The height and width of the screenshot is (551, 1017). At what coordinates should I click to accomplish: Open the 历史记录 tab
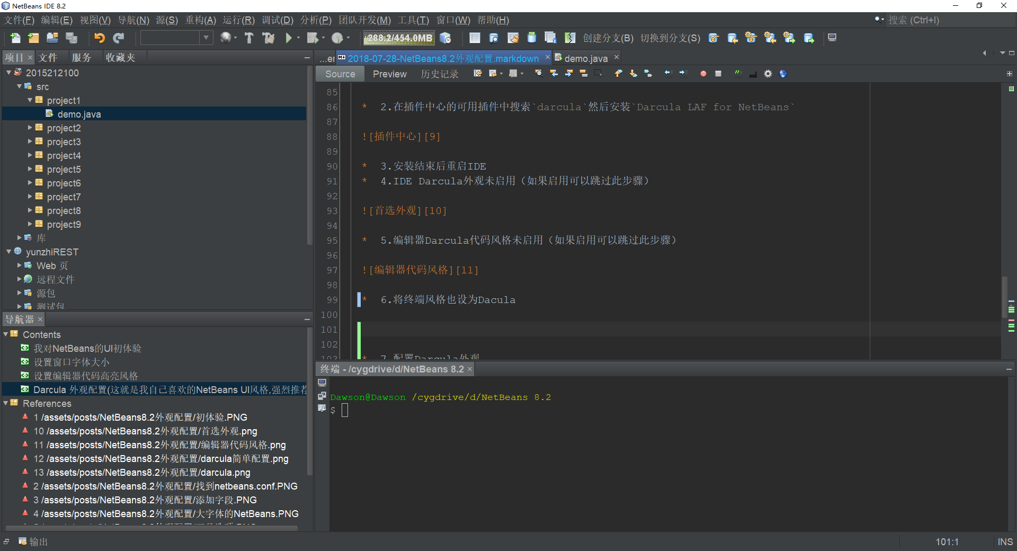[439, 74]
